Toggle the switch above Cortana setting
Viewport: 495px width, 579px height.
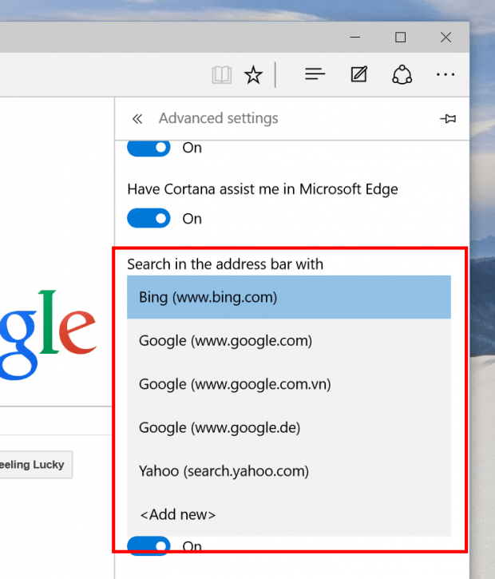148,148
